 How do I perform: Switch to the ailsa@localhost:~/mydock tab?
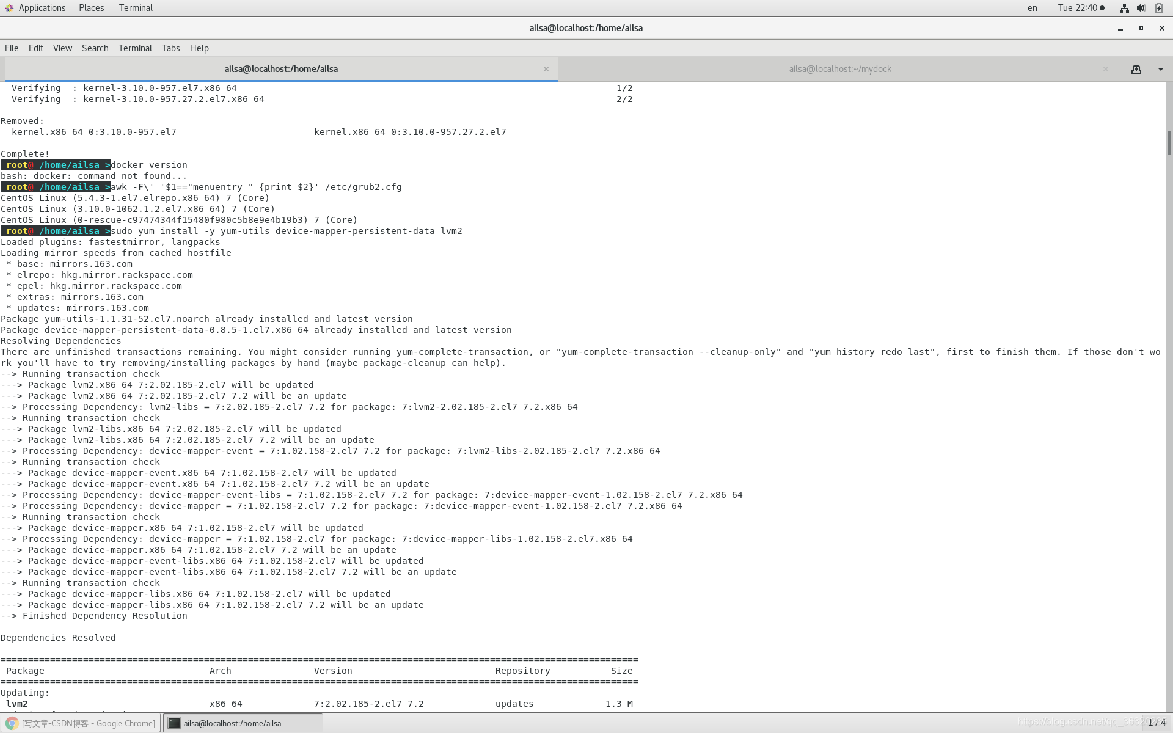(x=839, y=69)
